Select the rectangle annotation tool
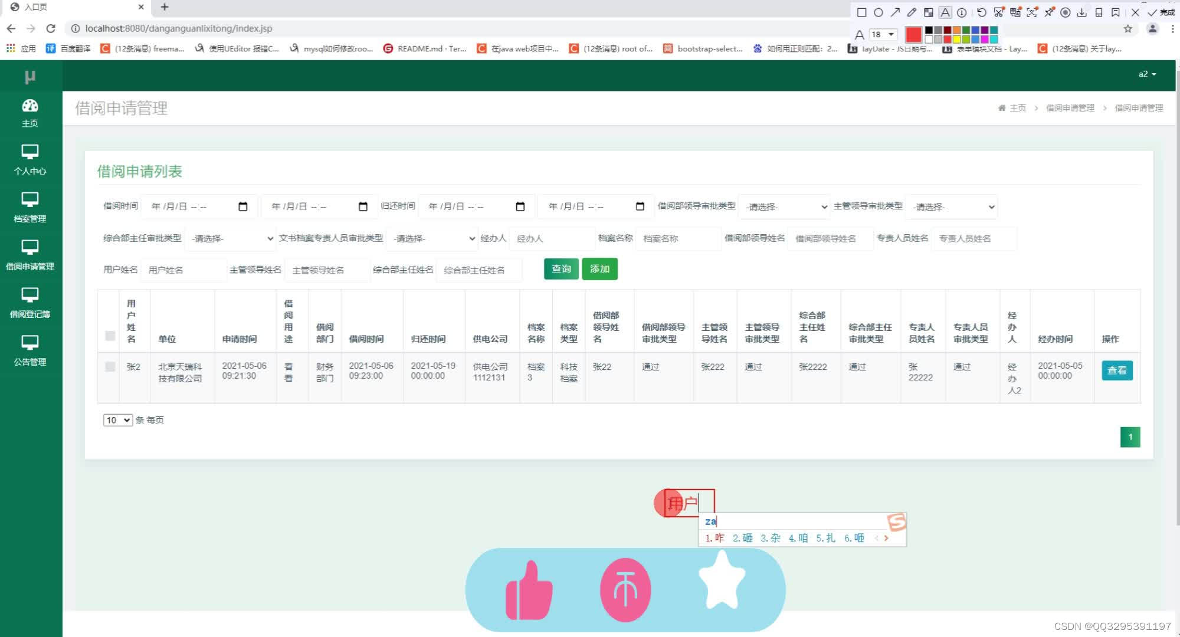 tap(861, 12)
